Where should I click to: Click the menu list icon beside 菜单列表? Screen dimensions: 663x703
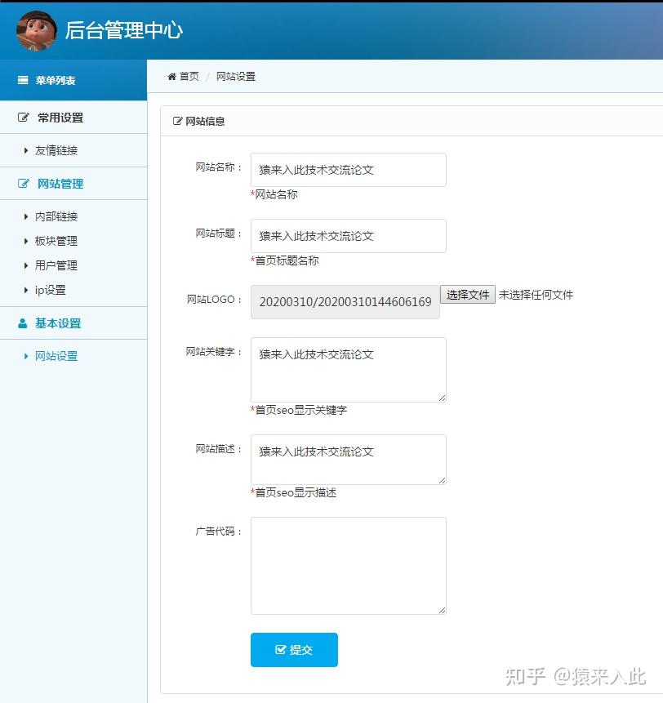(22, 80)
